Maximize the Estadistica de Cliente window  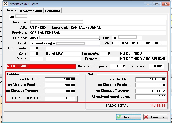[x=156, y=4]
